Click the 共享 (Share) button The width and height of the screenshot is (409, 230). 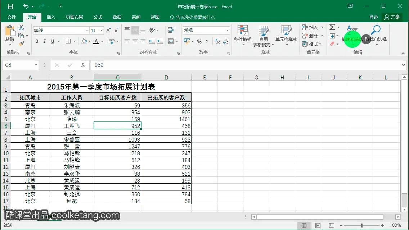click(x=392, y=17)
